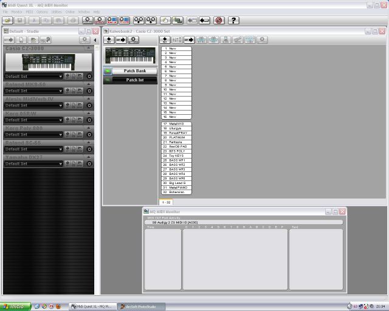The width and height of the screenshot is (389, 311).
Task: Click the round settings icon for Yamaha DX27
Action: [x=89, y=163]
